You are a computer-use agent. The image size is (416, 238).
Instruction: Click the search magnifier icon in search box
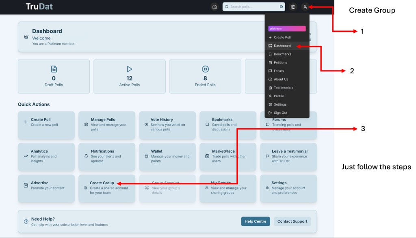[227, 7]
